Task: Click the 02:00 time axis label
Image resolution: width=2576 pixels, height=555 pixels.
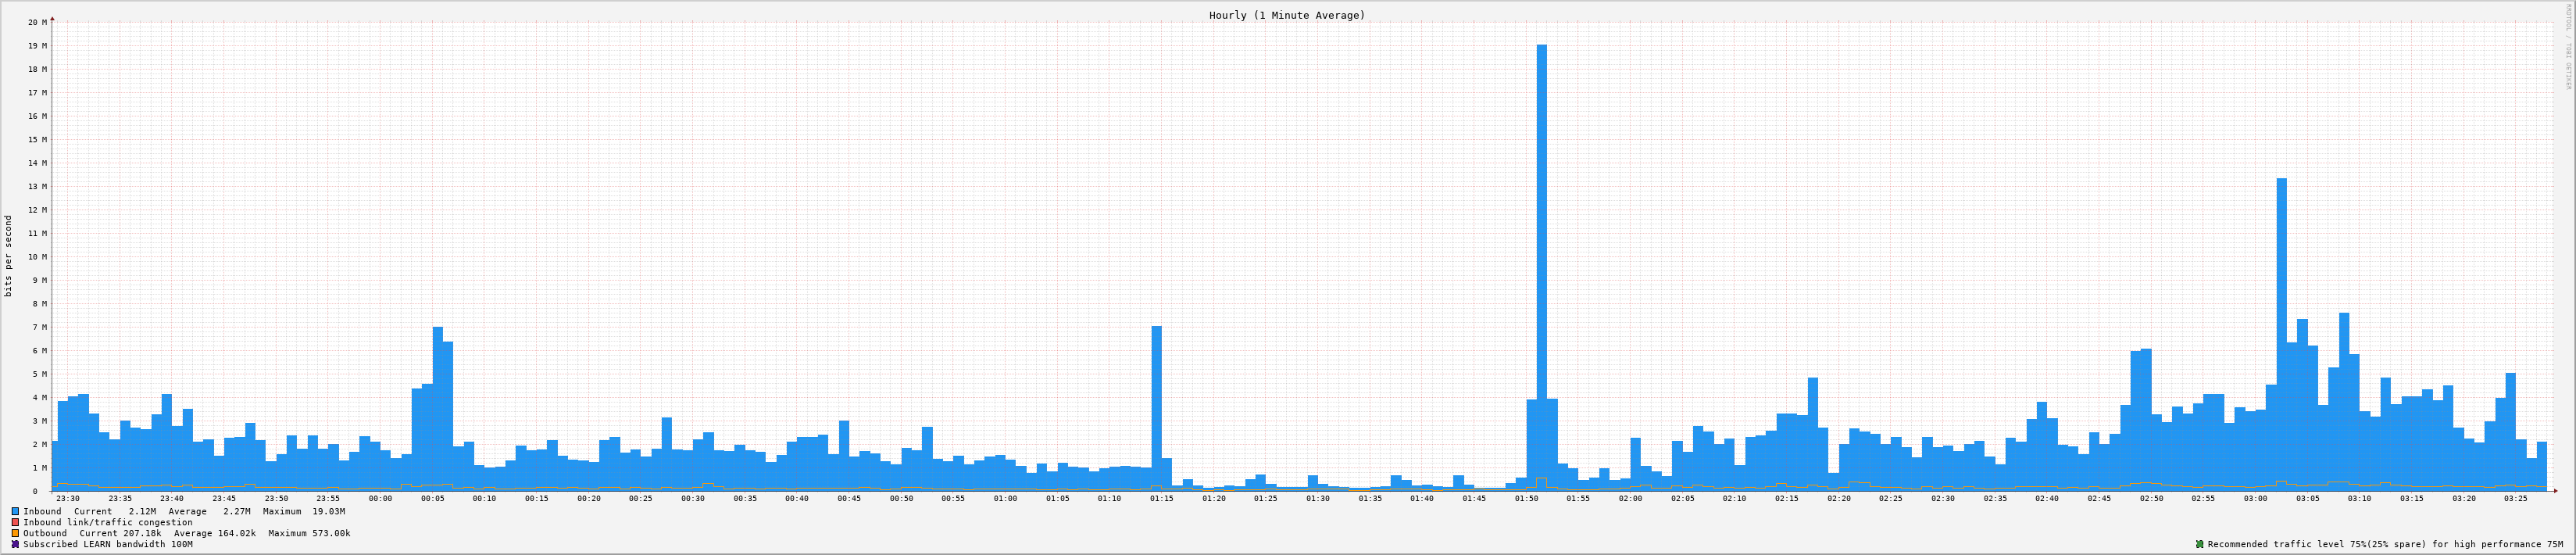Action: tap(1630, 498)
